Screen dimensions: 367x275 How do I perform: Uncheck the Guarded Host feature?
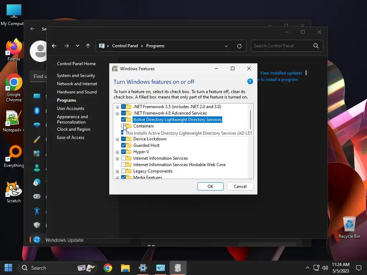123,145
